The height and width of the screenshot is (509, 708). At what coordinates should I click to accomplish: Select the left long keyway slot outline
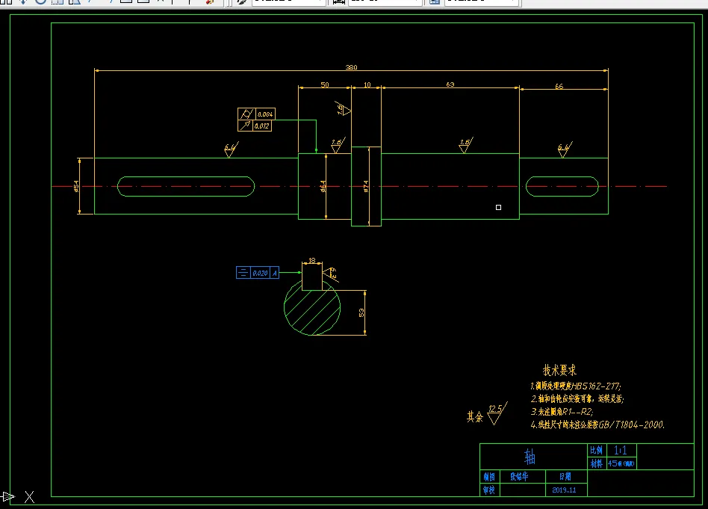coord(186,186)
